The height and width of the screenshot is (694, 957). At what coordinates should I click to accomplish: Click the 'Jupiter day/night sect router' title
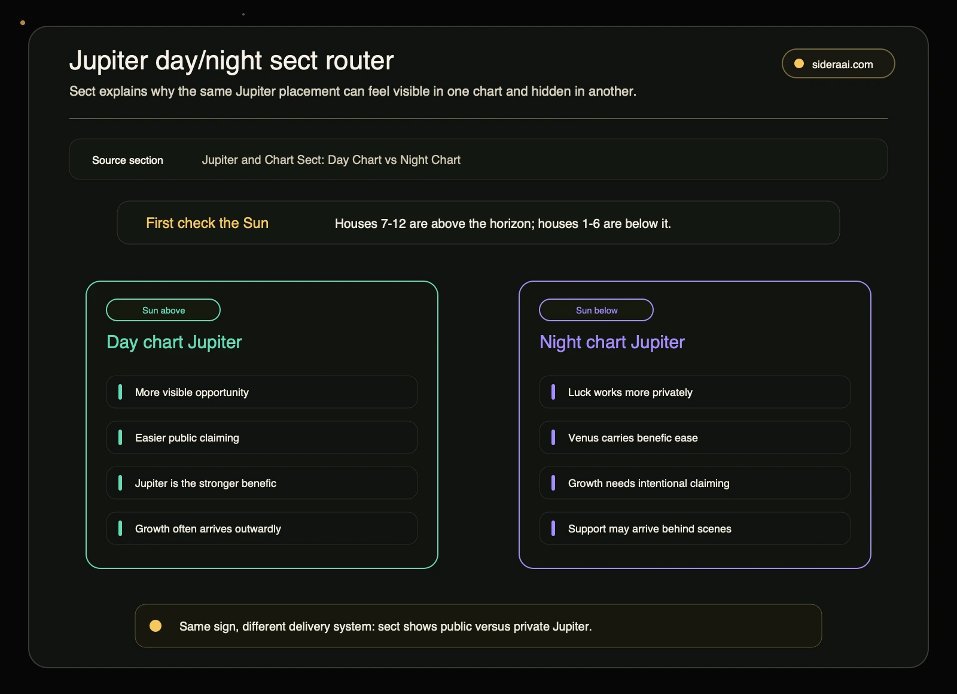(231, 60)
